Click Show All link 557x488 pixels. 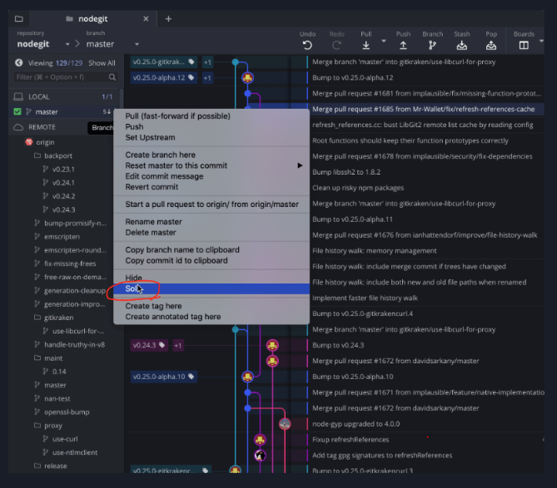[x=102, y=63]
